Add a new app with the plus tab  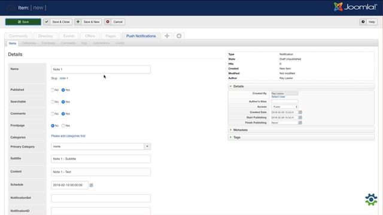pyautogui.click(x=167, y=36)
